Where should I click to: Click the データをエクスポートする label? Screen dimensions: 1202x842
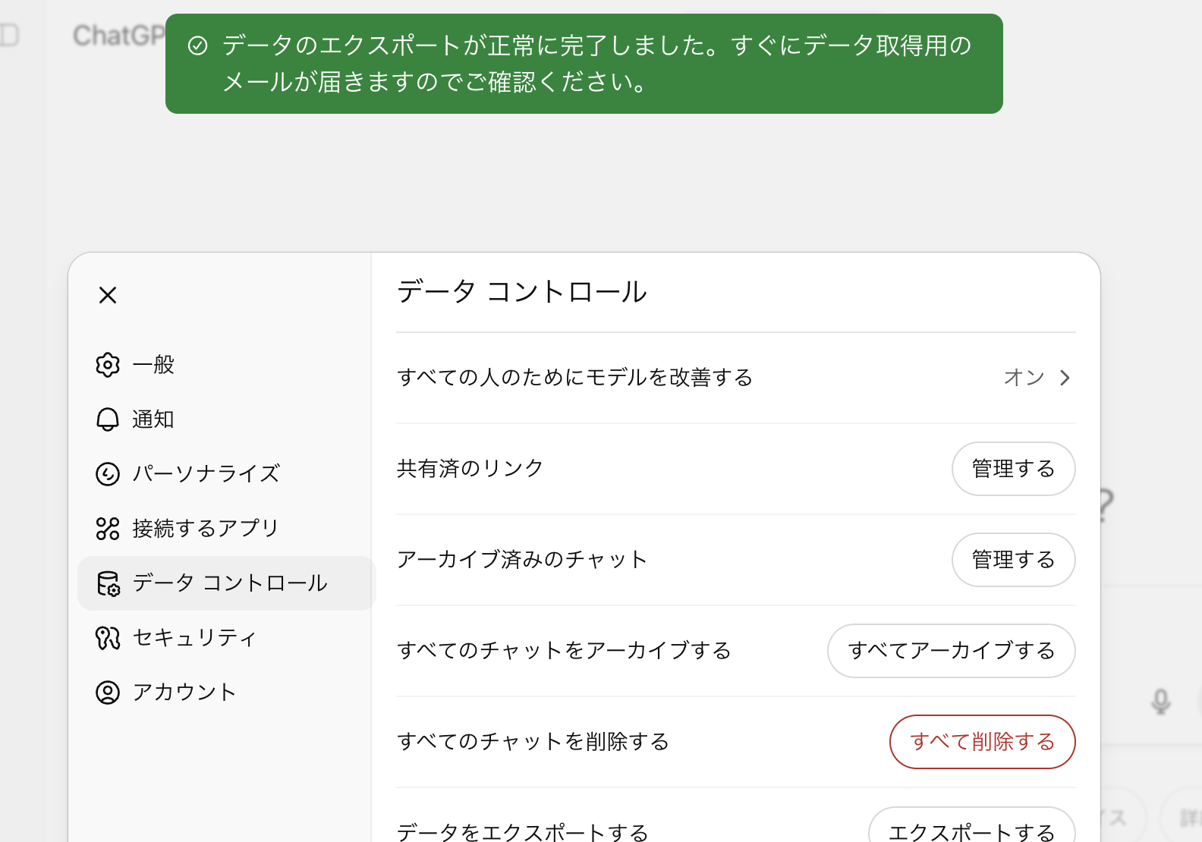(x=522, y=832)
